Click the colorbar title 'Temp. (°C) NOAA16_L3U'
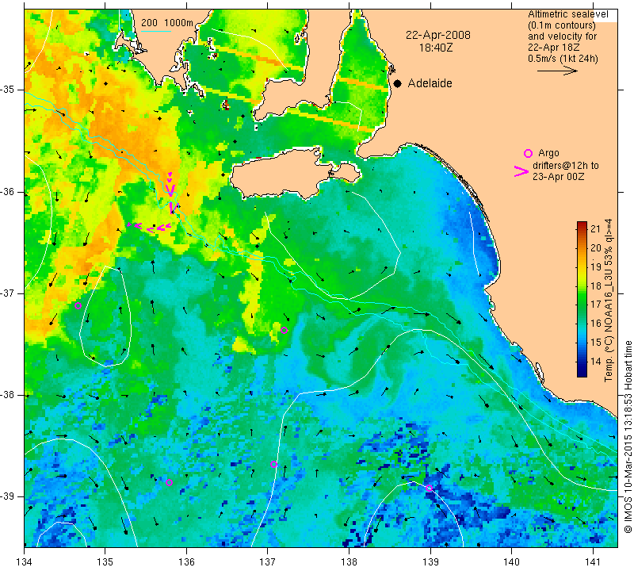Image resolution: width=634 pixels, height=571 pixels. click(x=609, y=328)
